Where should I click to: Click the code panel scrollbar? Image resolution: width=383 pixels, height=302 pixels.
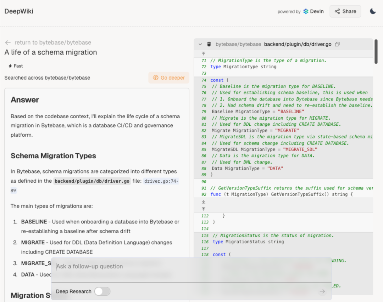[376, 51]
